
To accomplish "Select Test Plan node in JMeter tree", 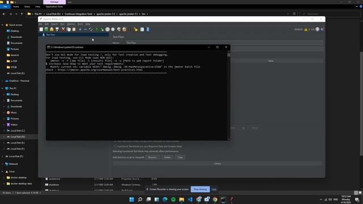I will coord(50,35).
